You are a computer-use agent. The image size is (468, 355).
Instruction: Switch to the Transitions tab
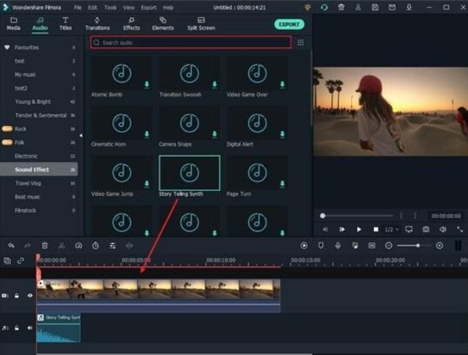[97, 23]
